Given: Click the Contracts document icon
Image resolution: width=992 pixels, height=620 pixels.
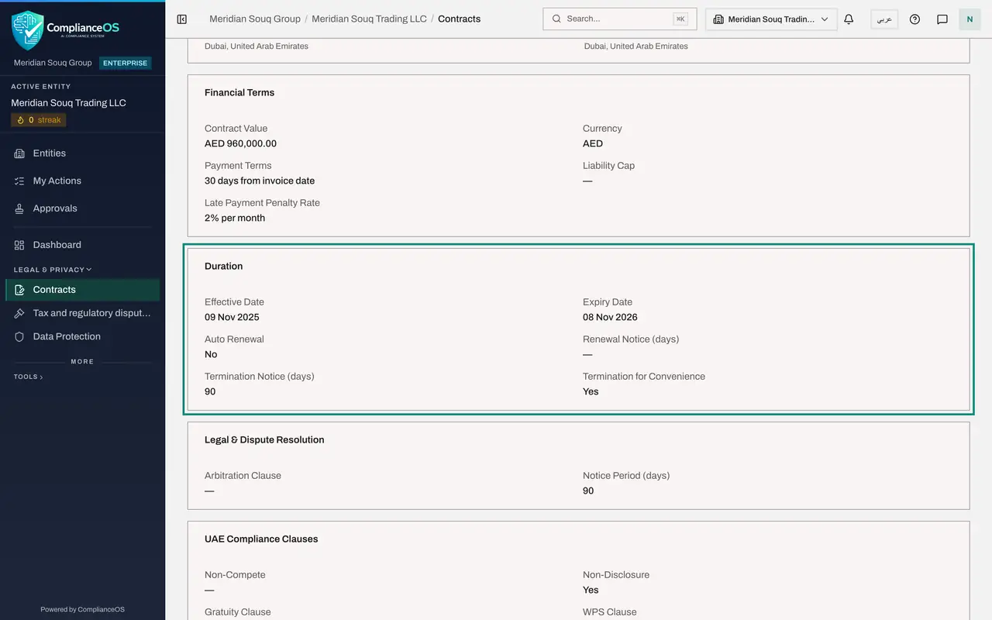Looking at the screenshot, I should coord(19,290).
